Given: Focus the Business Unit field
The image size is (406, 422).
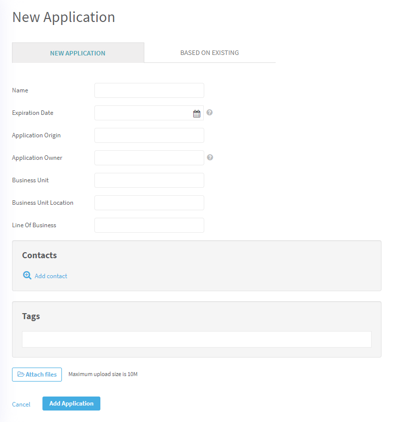Looking at the screenshot, I should point(149,180).
